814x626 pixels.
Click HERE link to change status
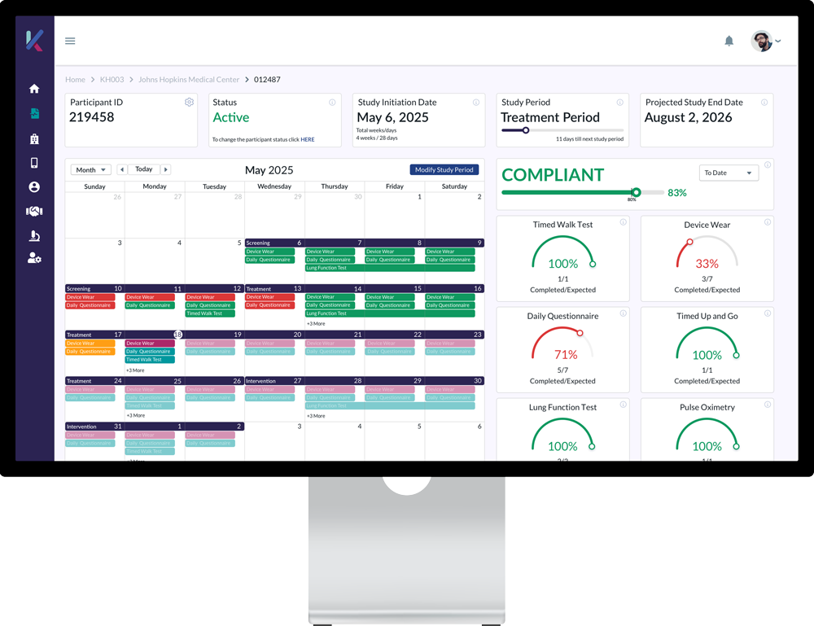click(x=308, y=140)
